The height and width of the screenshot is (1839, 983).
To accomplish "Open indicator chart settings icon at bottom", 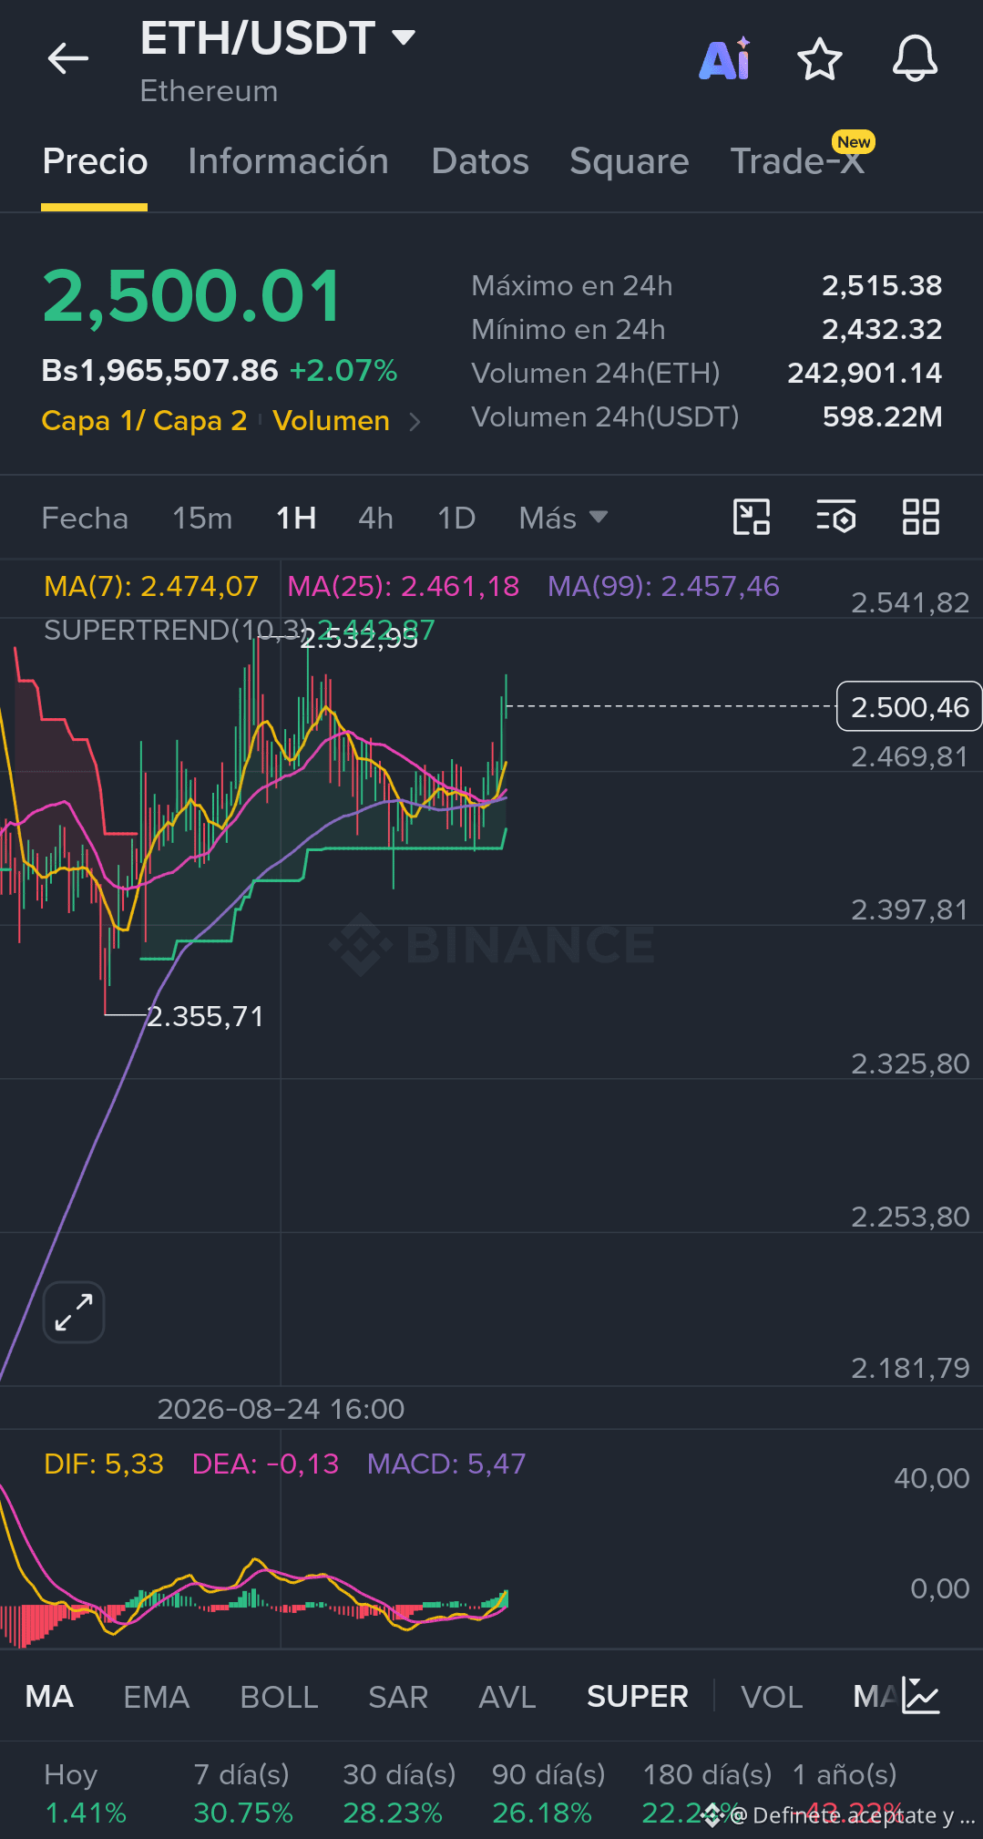I will tap(921, 1696).
